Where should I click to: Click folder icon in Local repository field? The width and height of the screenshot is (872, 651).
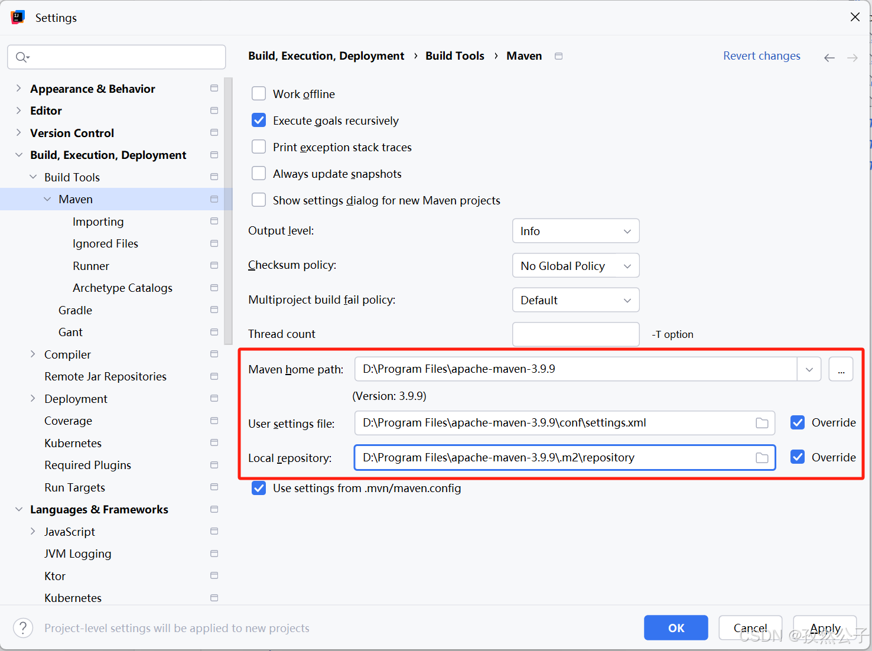click(762, 458)
